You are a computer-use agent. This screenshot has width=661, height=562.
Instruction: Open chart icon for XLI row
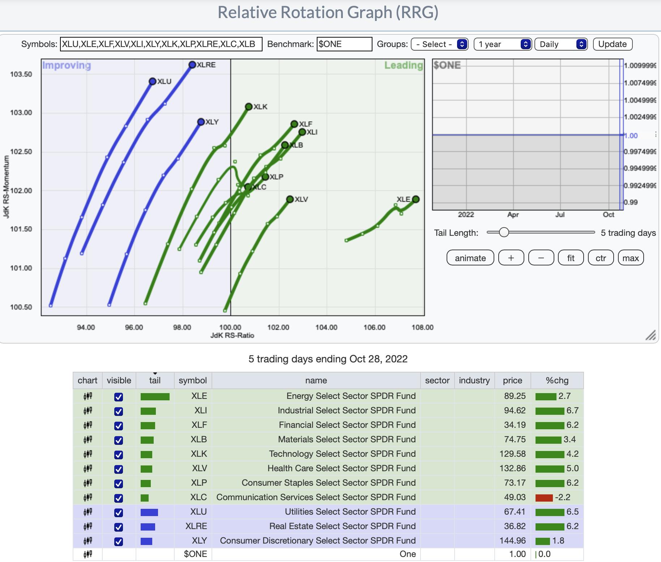(x=88, y=411)
